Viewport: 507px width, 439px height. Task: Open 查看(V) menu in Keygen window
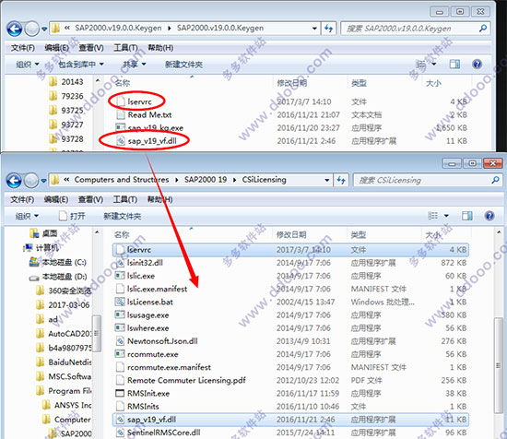[x=91, y=48]
